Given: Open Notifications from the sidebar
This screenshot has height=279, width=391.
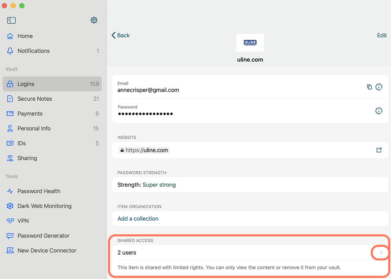Looking at the screenshot, I should pyautogui.click(x=34, y=51).
